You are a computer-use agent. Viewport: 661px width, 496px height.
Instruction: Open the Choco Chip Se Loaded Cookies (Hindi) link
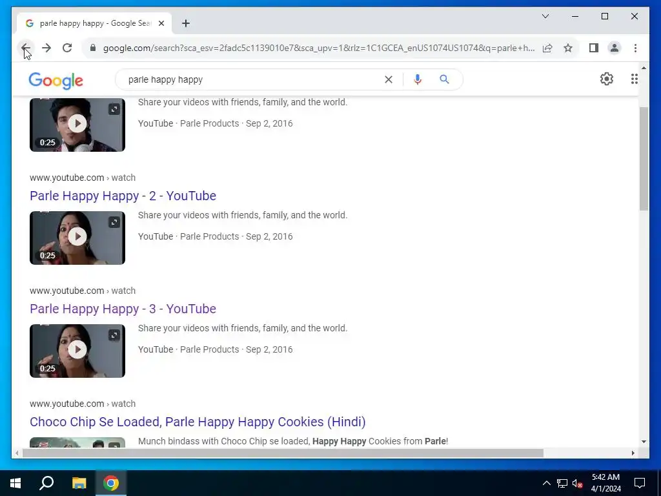198,422
